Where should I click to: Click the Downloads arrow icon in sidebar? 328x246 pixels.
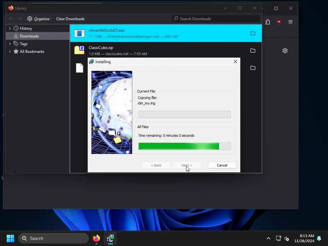point(16,36)
